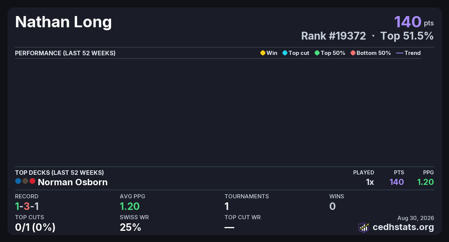Open the cedhstats.org link
The image size is (449, 242).
click(x=403, y=227)
